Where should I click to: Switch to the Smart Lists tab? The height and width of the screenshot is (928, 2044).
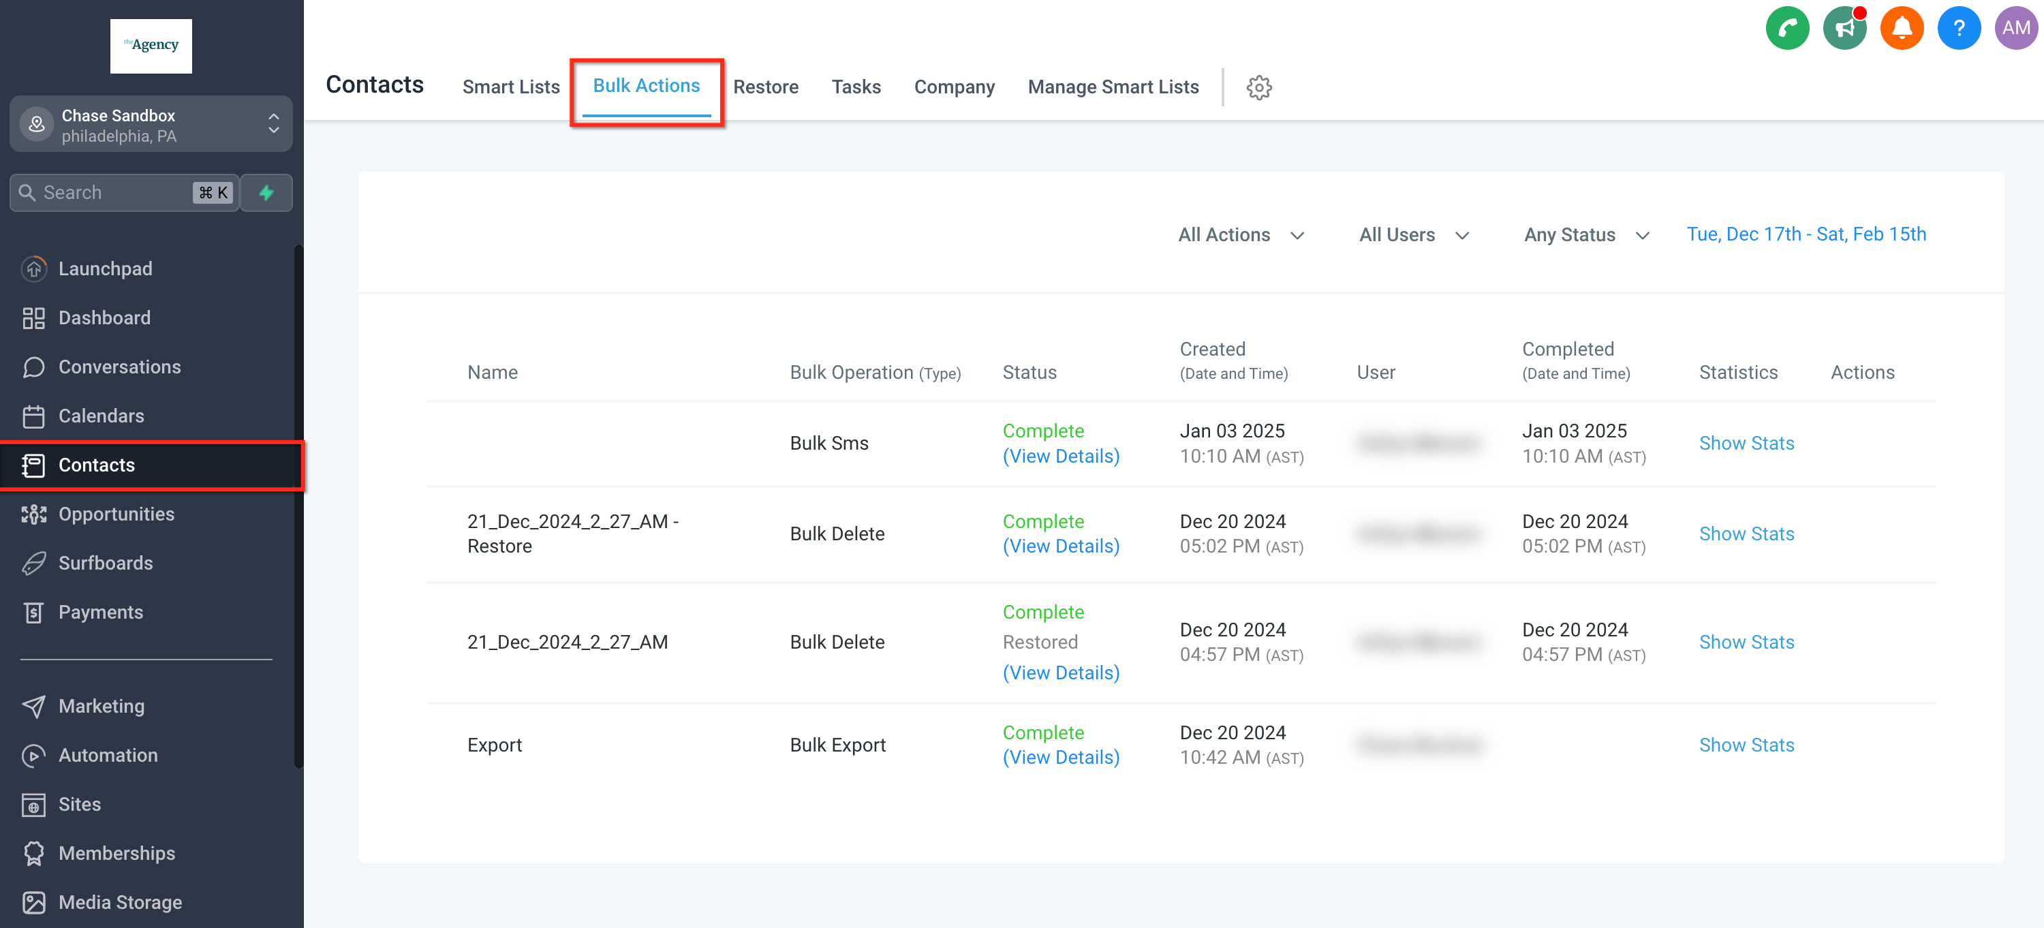point(511,87)
